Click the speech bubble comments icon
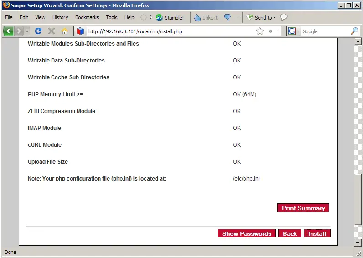363x258 pixels. tap(284, 17)
